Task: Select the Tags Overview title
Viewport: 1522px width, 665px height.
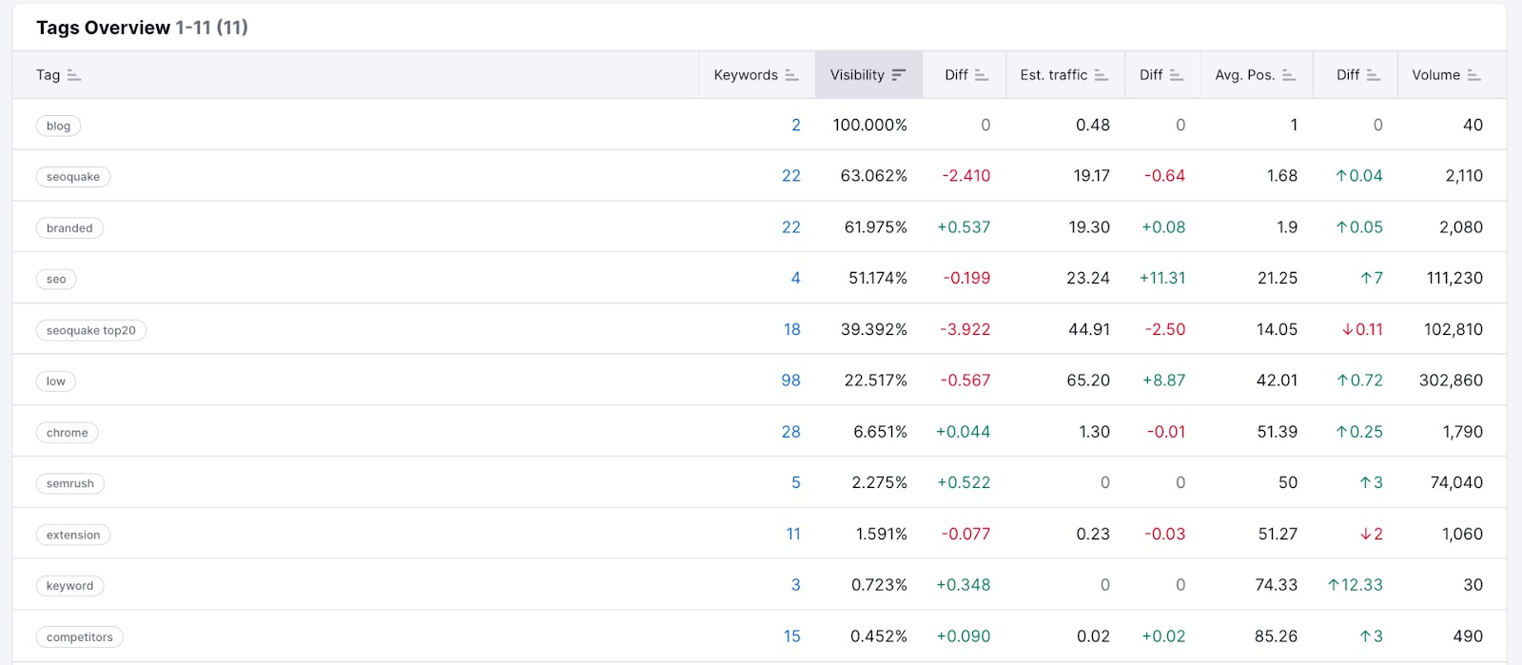Action: pyautogui.click(x=103, y=28)
